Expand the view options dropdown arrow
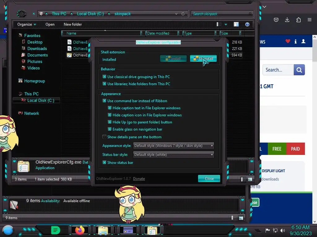 coord(226,25)
